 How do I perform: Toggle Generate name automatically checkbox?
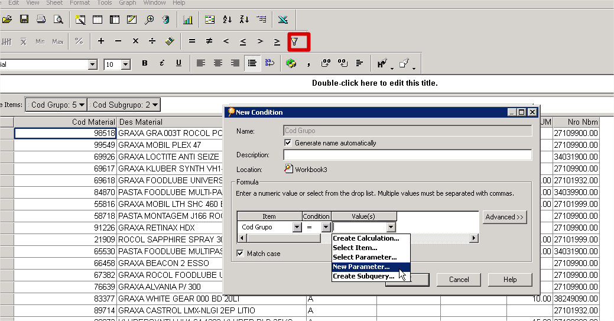288,142
